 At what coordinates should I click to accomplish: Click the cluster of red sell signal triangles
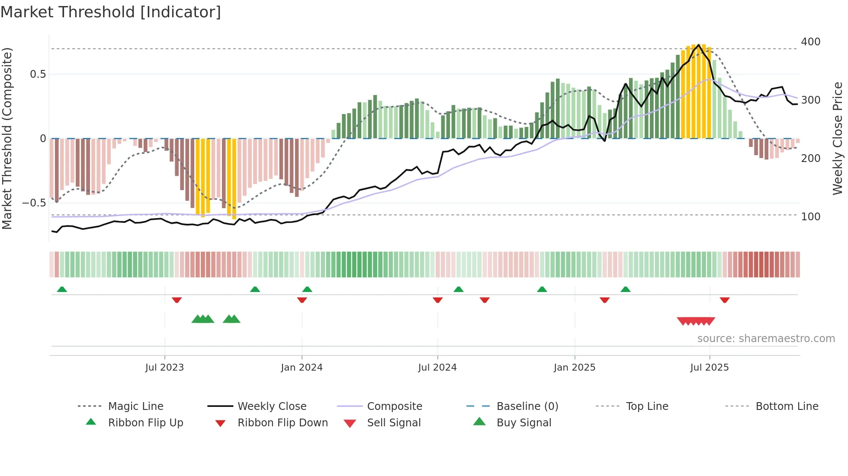click(x=696, y=321)
